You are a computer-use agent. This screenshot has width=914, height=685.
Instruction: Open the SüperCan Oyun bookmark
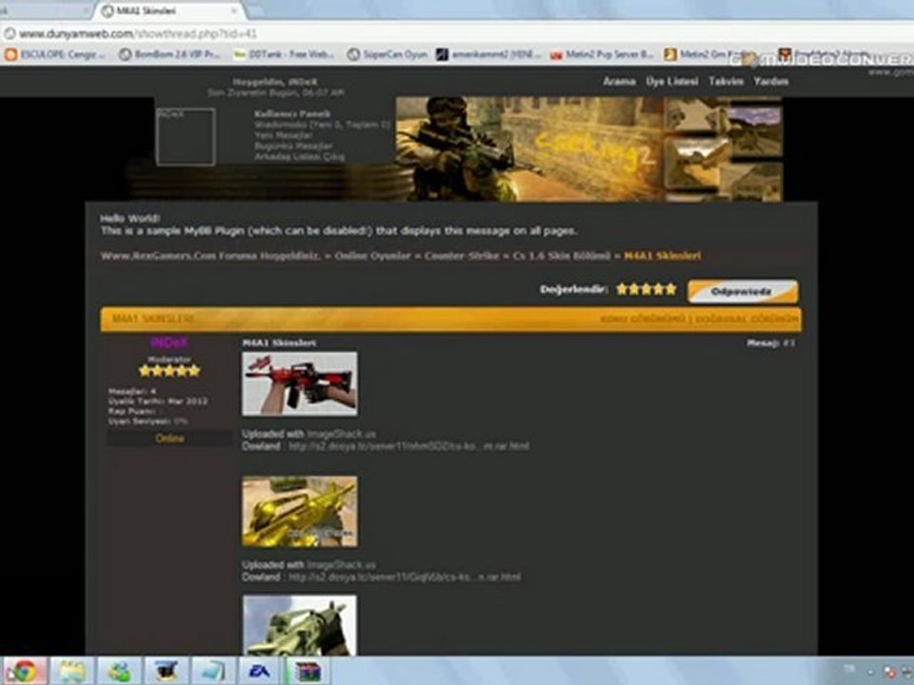(x=387, y=54)
